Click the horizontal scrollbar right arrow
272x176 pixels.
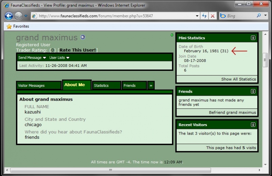click(259, 170)
